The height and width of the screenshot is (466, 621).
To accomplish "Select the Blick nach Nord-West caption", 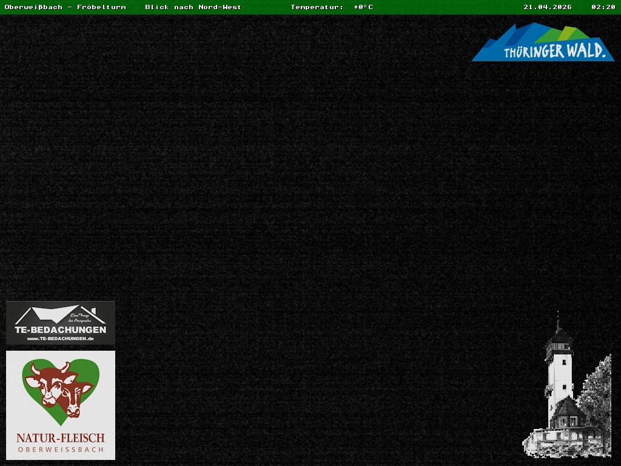I will coord(193,7).
